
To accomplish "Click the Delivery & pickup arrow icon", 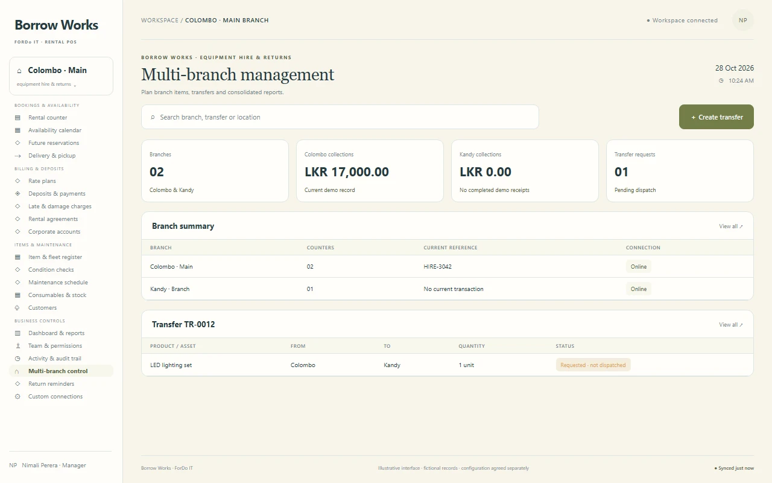I will 17,156.
